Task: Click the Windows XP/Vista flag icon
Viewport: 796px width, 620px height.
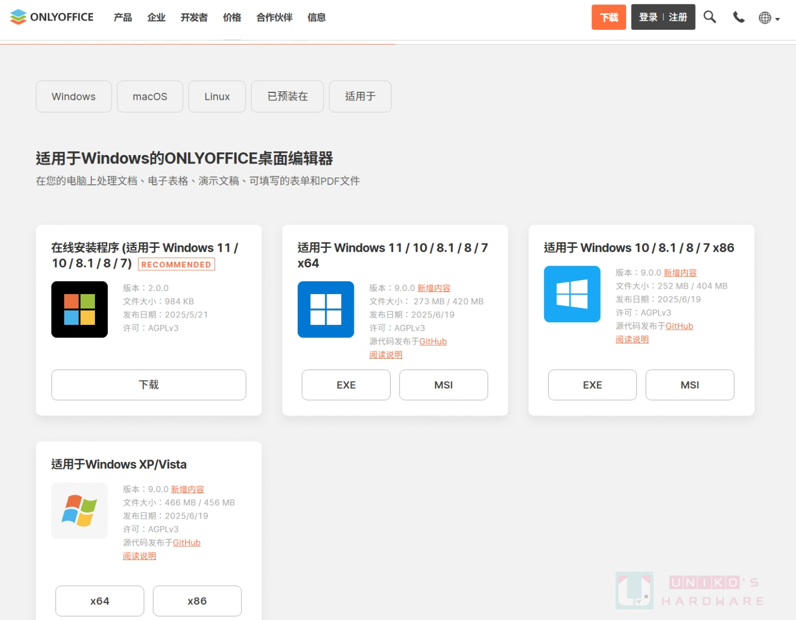Action: click(80, 511)
